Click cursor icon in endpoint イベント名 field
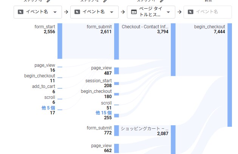Viewport: 238px width, 154px height. point(190,12)
